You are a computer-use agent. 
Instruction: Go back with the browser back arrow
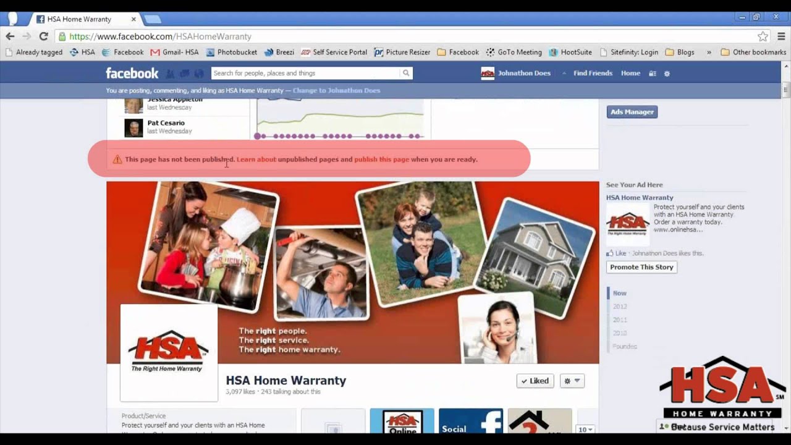coord(10,36)
